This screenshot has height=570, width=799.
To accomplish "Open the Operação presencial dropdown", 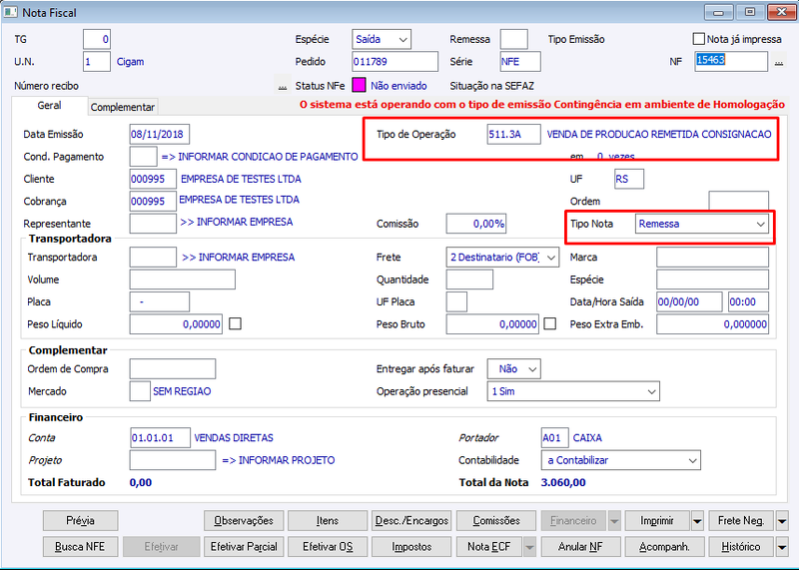I will tap(573, 391).
